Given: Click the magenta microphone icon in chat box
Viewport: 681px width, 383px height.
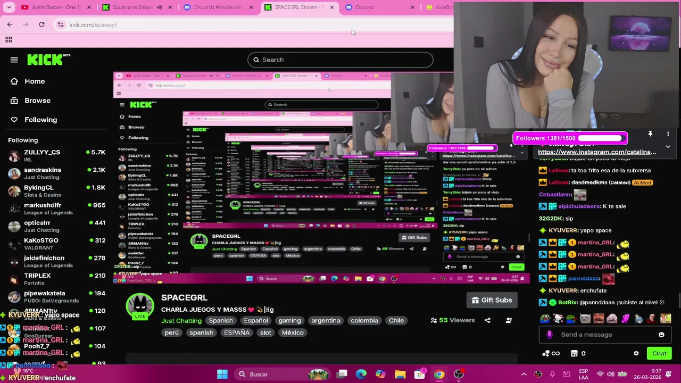Looking at the screenshot, I should (x=550, y=335).
